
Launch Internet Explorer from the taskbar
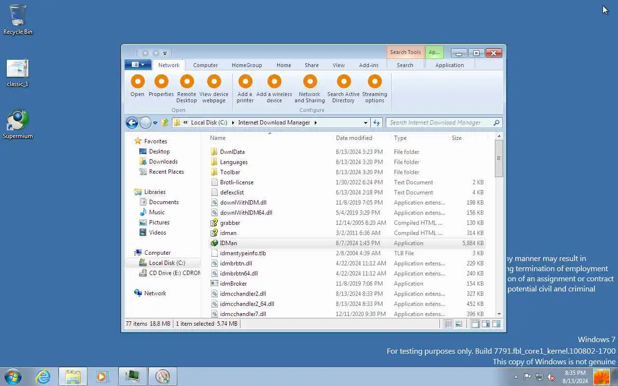click(x=43, y=376)
